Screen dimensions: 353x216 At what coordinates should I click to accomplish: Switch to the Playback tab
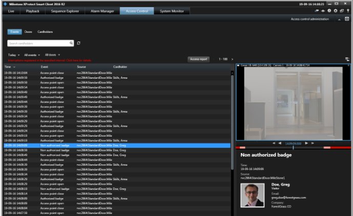tap(32, 11)
